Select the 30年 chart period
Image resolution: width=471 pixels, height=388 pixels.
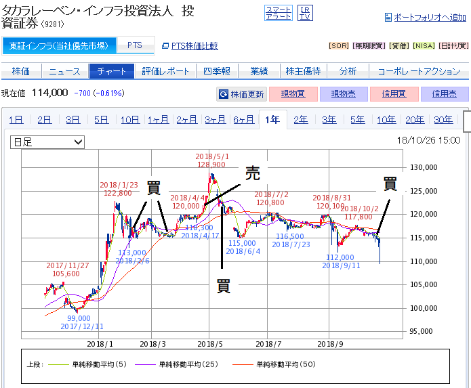tap(444, 120)
